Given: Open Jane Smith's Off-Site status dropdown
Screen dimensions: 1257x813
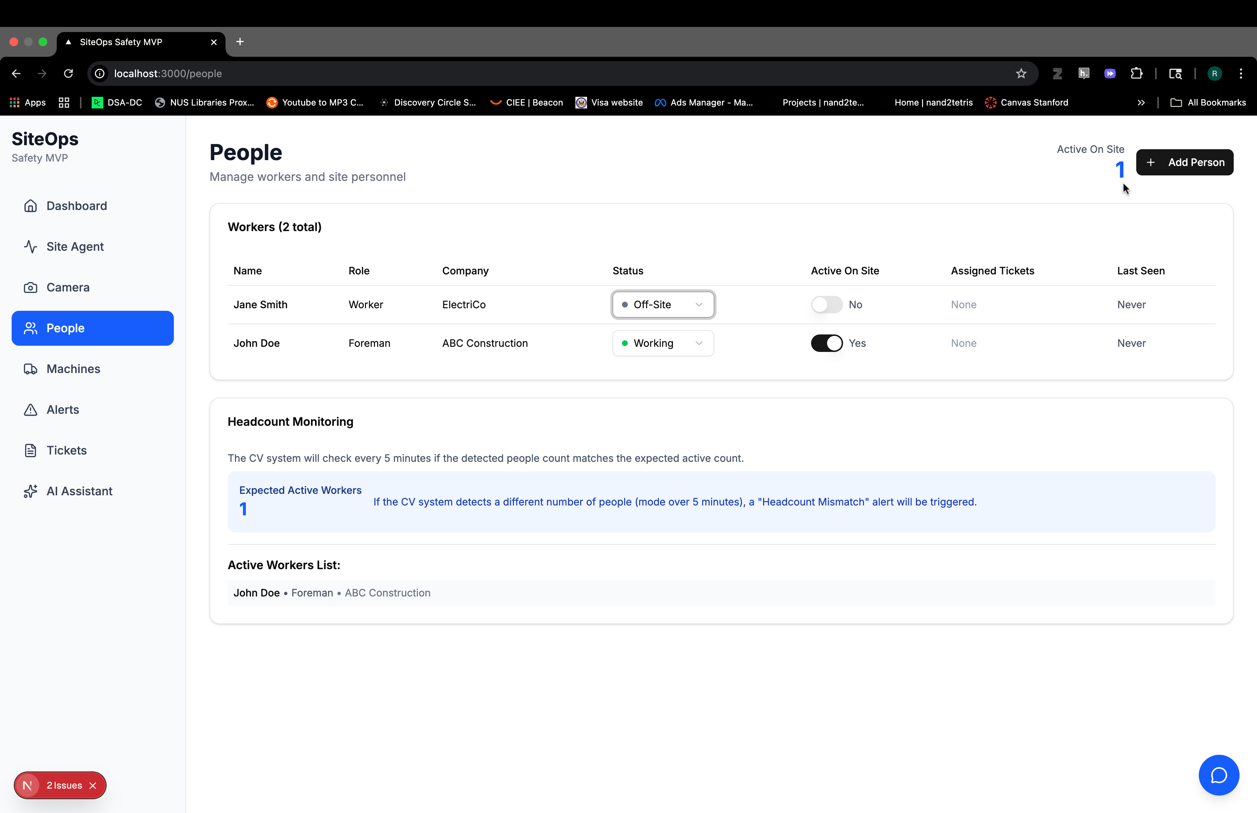Looking at the screenshot, I should 663,305.
